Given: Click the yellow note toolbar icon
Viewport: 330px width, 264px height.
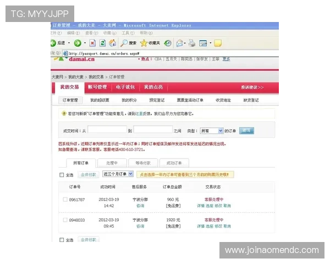Looking at the screenshot, I should 218,43.
